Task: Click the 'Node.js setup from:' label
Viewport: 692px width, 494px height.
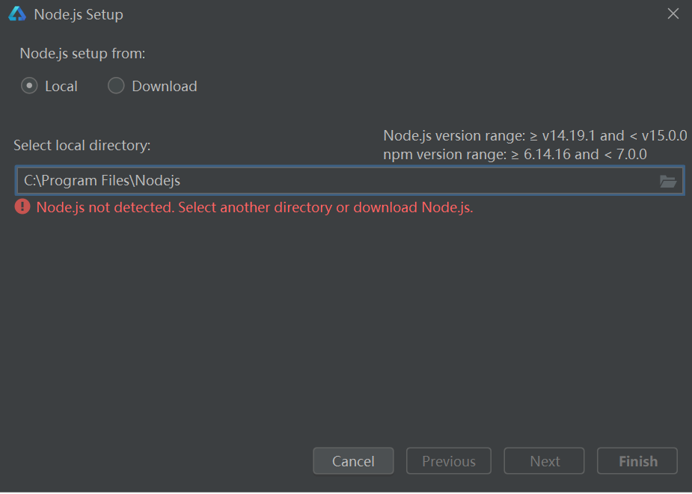Action: point(82,53)
